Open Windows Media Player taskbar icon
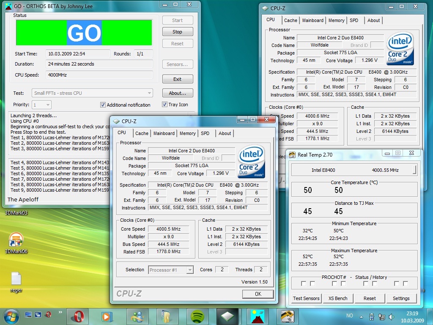The width and height of the screenshot is (433, 325). (106, 317)
